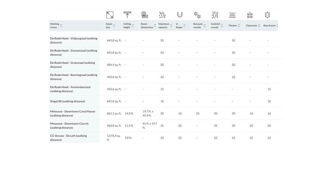Screen dimensions: 323x169
Task: Sort by Room dimensions column
Action: click(x=155, y=26)
